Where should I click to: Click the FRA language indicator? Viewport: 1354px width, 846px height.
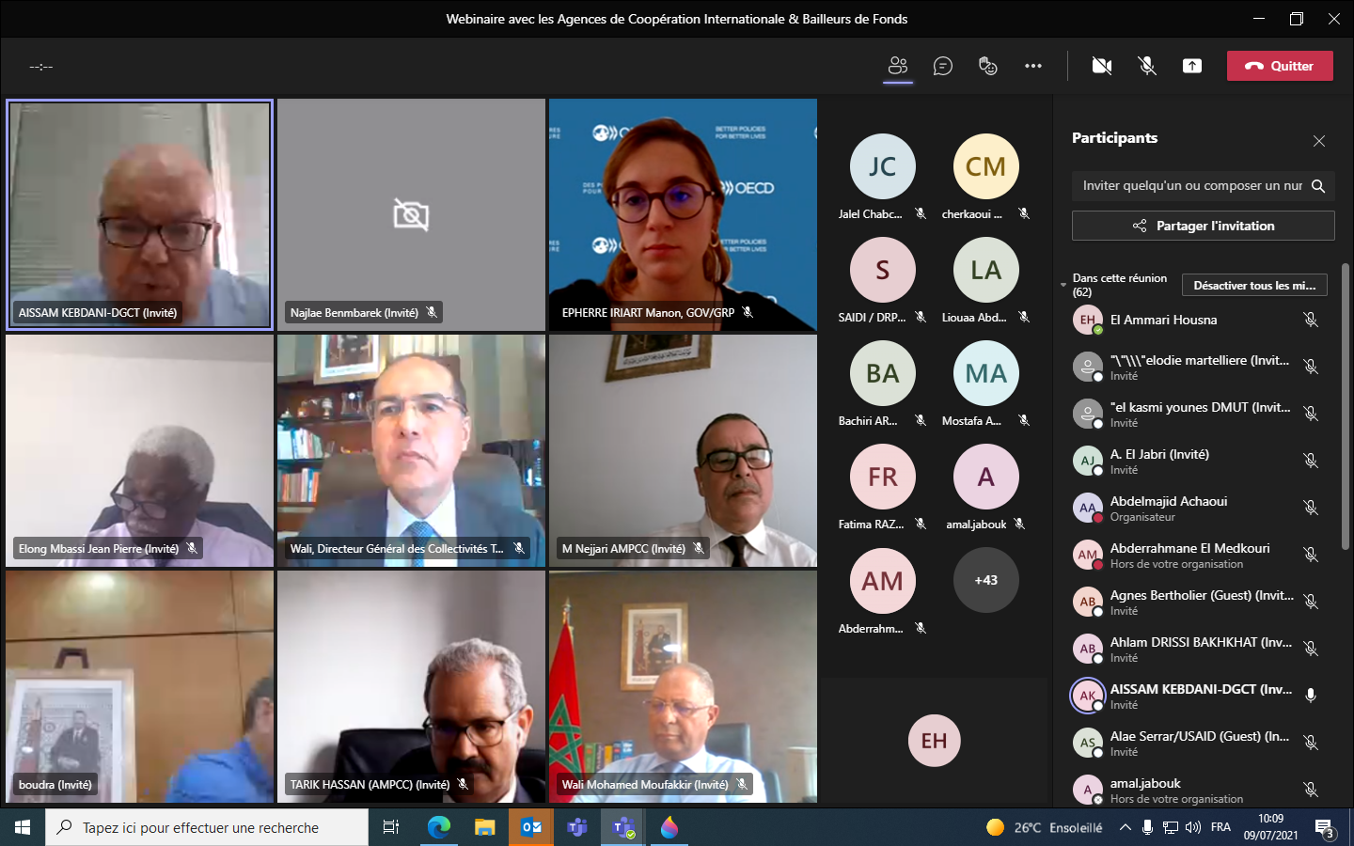(x=1220, y=827)
